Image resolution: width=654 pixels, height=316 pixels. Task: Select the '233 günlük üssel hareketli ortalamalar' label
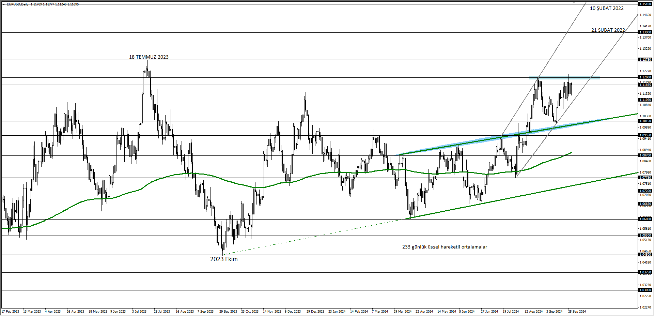pyautogui.click(x=445, y=247)
